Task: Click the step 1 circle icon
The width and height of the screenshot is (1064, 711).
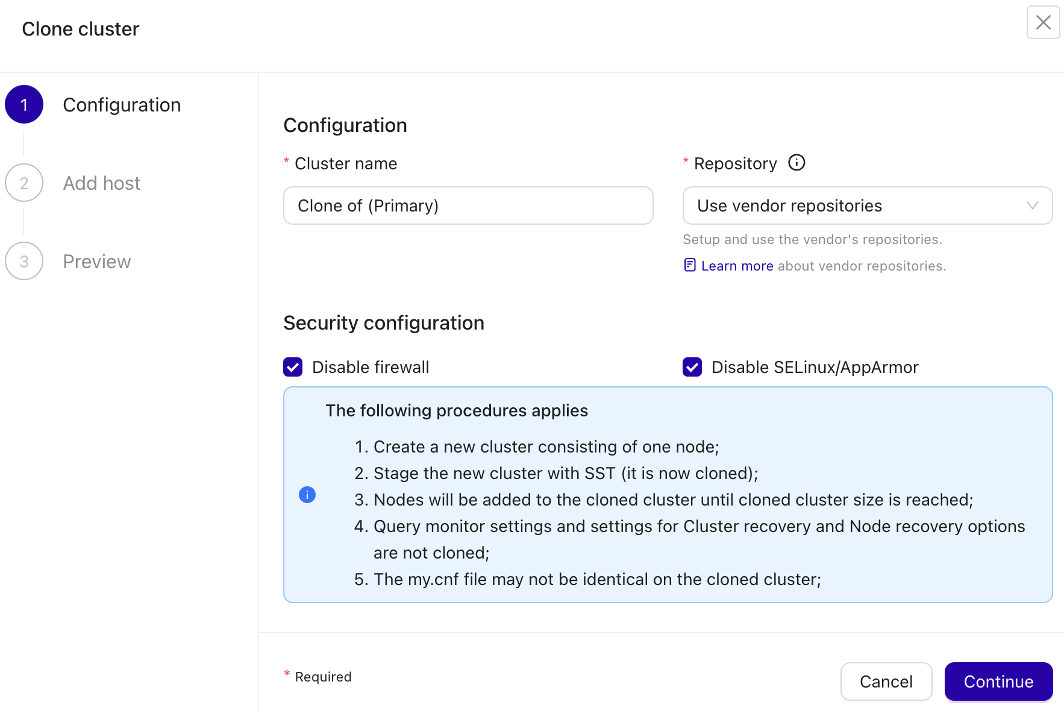Action: (x=24, y=105)
